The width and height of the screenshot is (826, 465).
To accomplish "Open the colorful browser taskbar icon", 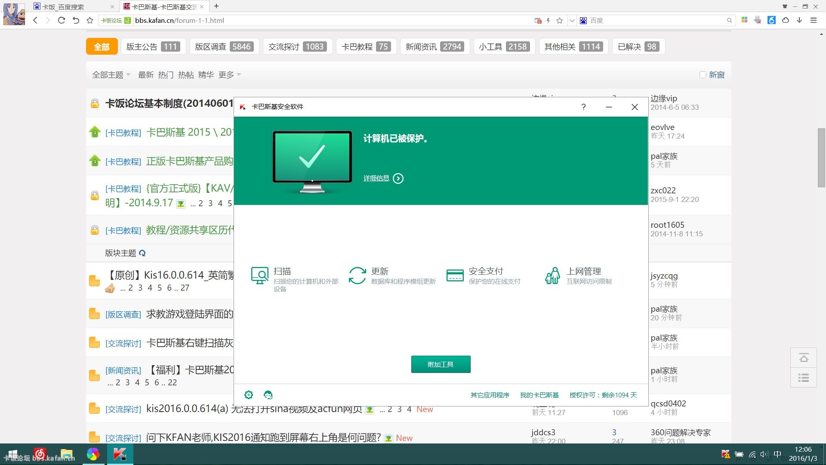I will tap(93, 454).
